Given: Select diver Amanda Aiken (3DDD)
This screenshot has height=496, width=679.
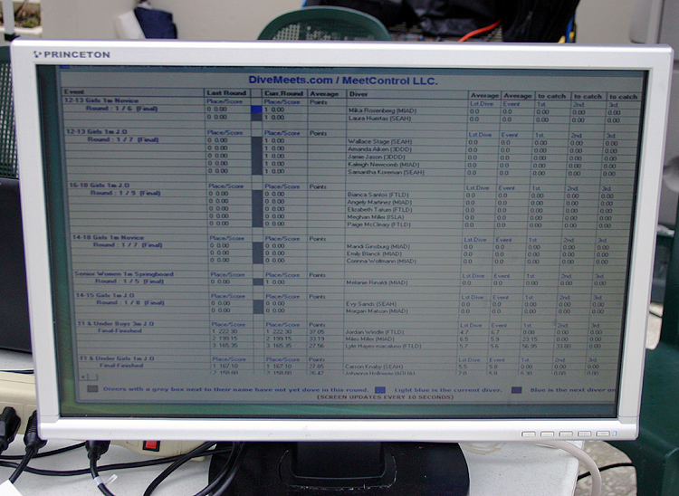Looking at the screenshot, I should 379,149.
